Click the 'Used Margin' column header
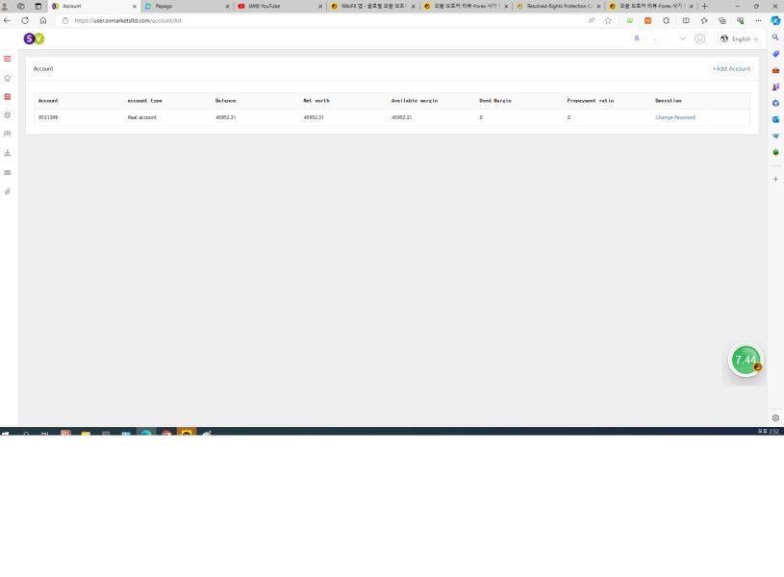The image size is (784, 577). click(495, 101)
